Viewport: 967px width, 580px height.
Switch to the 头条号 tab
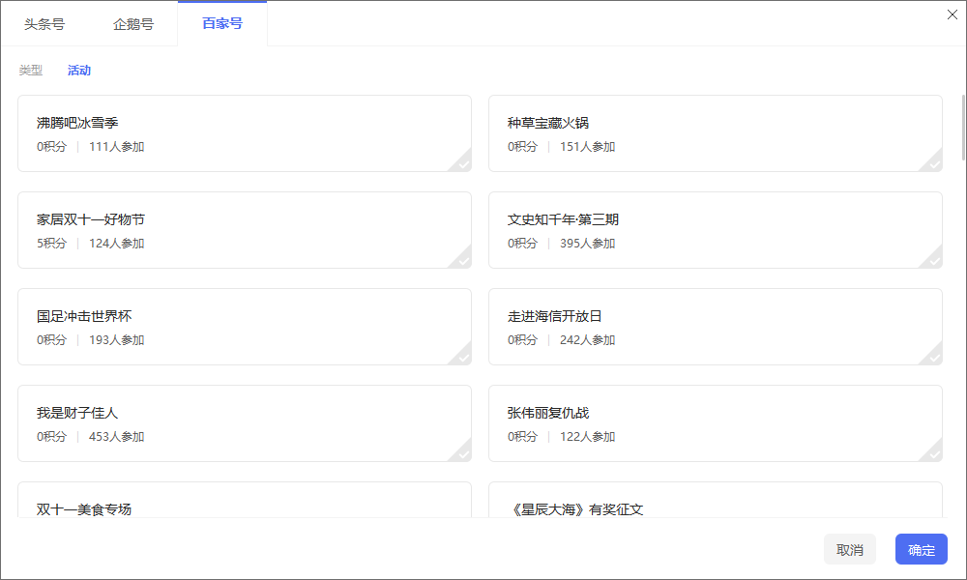[x=44, y=24]
